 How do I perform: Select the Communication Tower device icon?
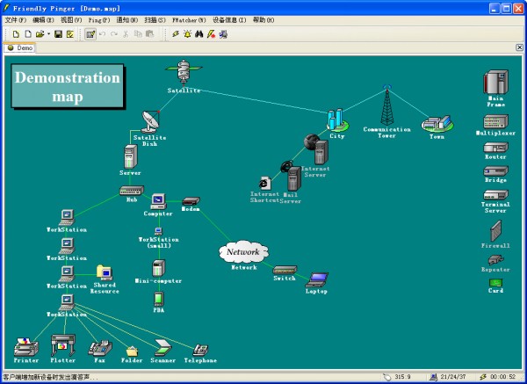point(386,107)
